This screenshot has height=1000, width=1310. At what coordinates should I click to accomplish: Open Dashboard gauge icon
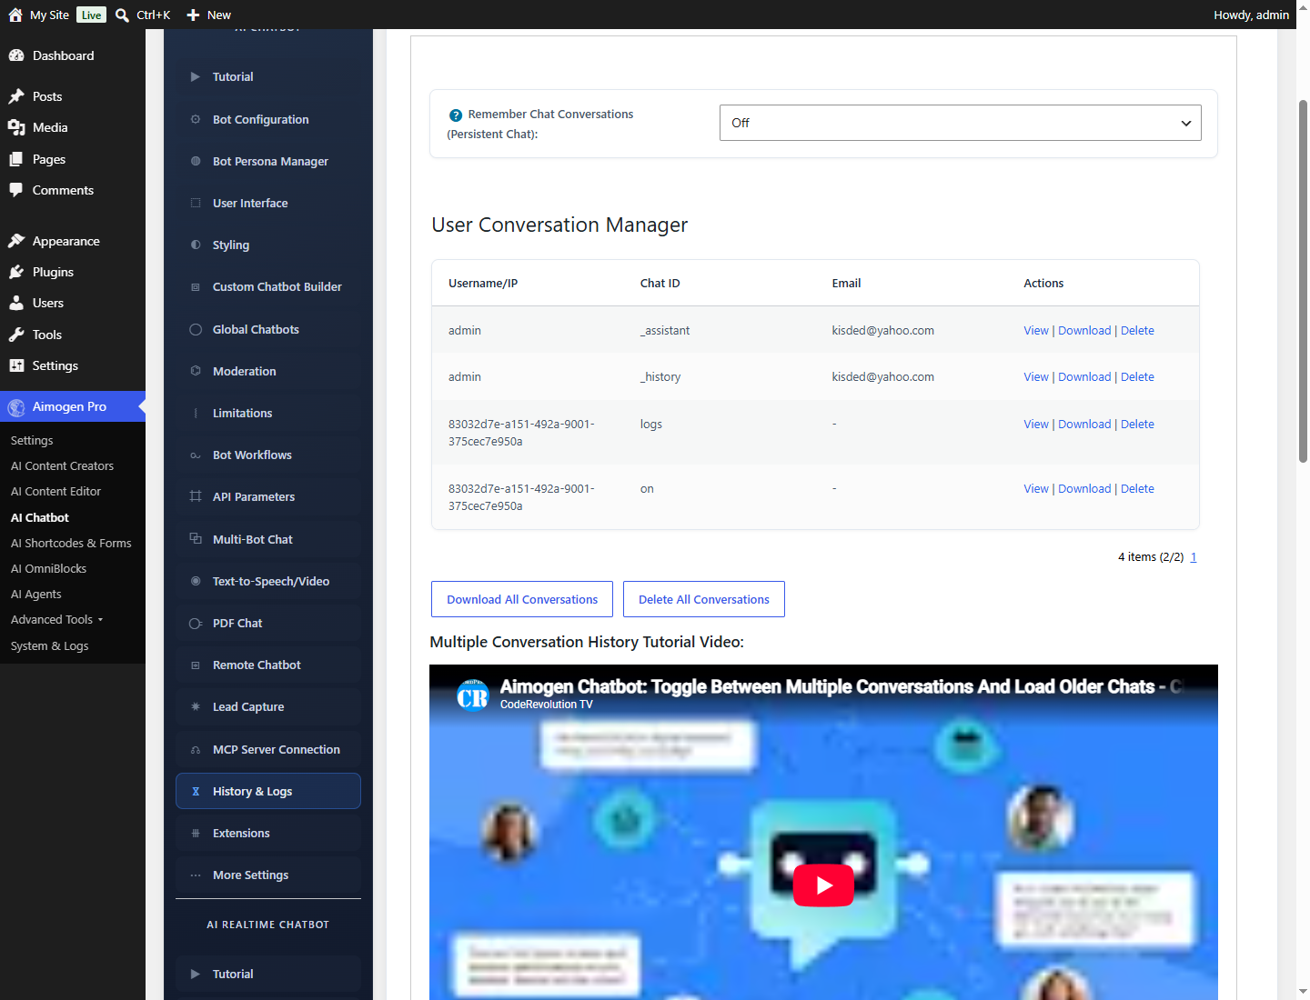tap(16, 55)
